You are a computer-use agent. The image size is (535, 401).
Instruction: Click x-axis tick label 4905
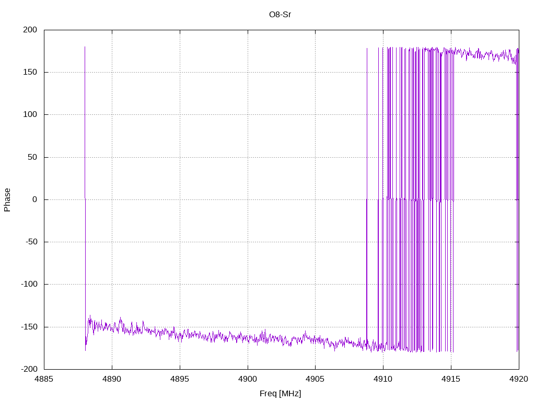(x=315, y=379)
